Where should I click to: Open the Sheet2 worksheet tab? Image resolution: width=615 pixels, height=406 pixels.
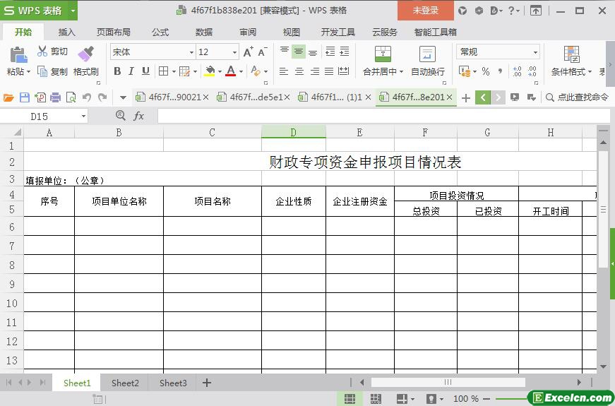(125, 383)
